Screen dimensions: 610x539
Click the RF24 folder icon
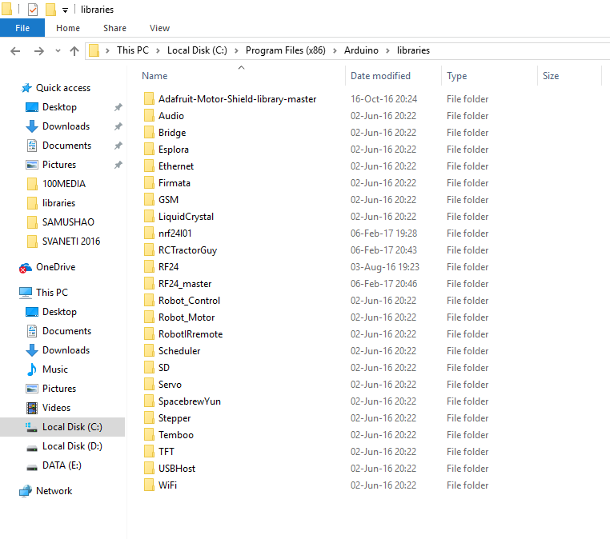click(149, 266)
